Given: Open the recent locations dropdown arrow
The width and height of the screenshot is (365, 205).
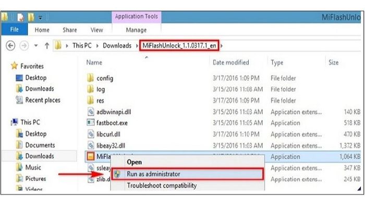Looking at the screenshot, I should pyautogui.click(x=36, y=46).
